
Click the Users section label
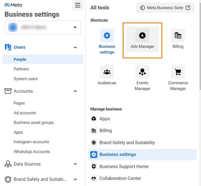(20, 47)
